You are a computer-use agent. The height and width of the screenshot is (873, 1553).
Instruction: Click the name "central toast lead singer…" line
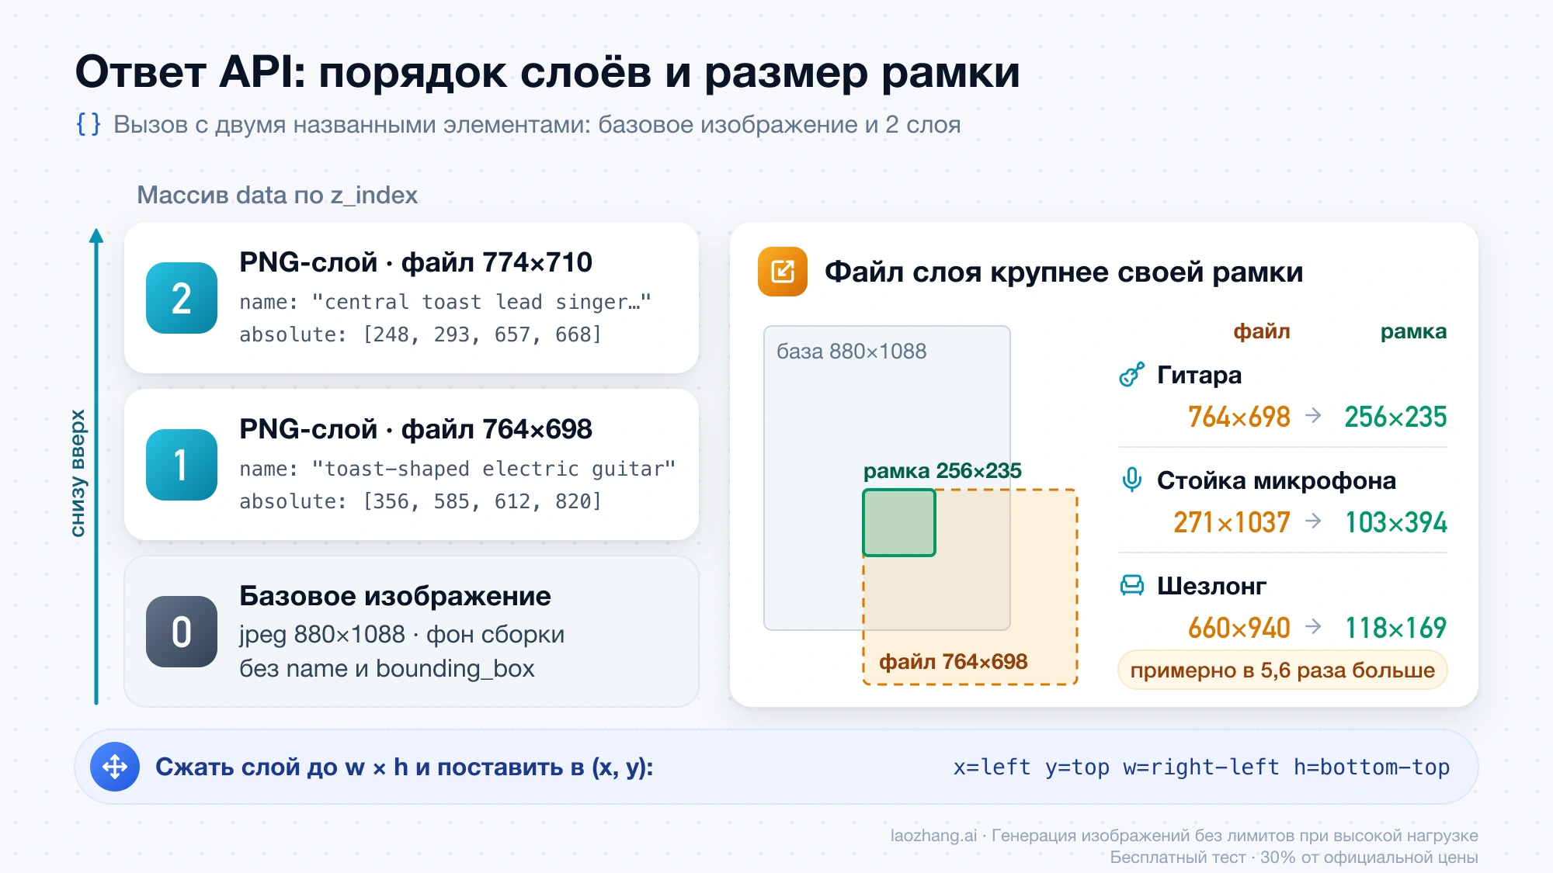click(x=445, y=302)
